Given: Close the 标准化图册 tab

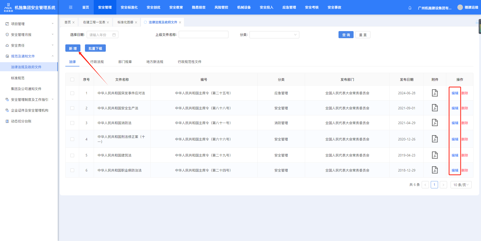Looking at the screenshot, I should [136, 22].
